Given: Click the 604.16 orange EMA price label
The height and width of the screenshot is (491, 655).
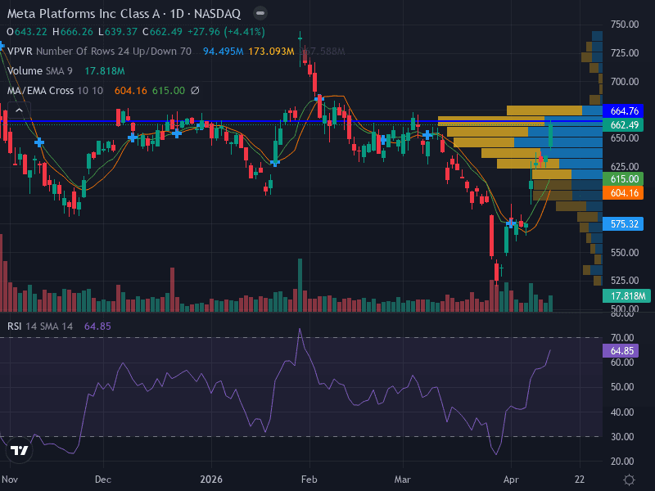Looking at the screenshot, I should coord(624,193).
